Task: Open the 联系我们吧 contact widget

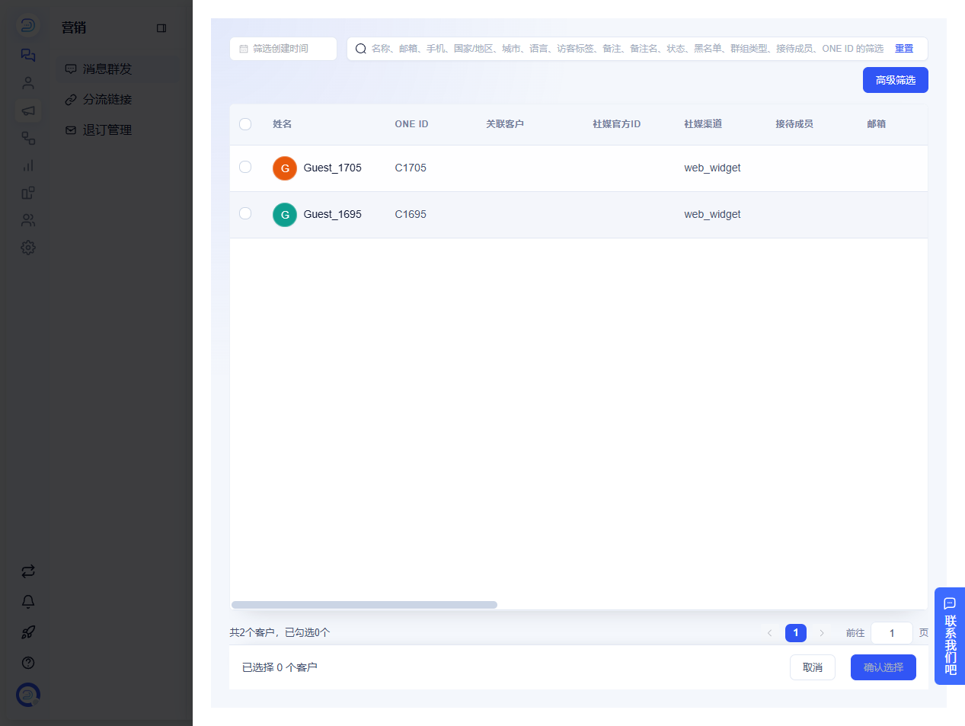Action: (x=950, y=636)
